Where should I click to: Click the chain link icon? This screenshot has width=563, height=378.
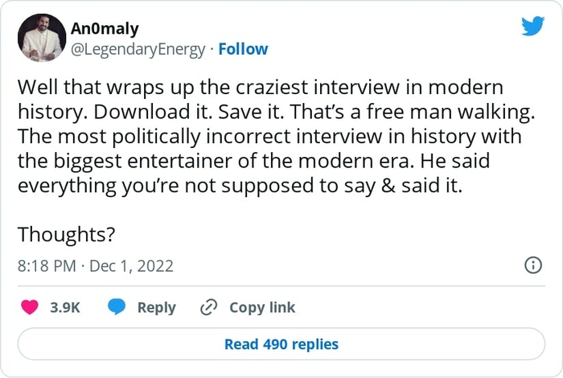coord(209,307)
